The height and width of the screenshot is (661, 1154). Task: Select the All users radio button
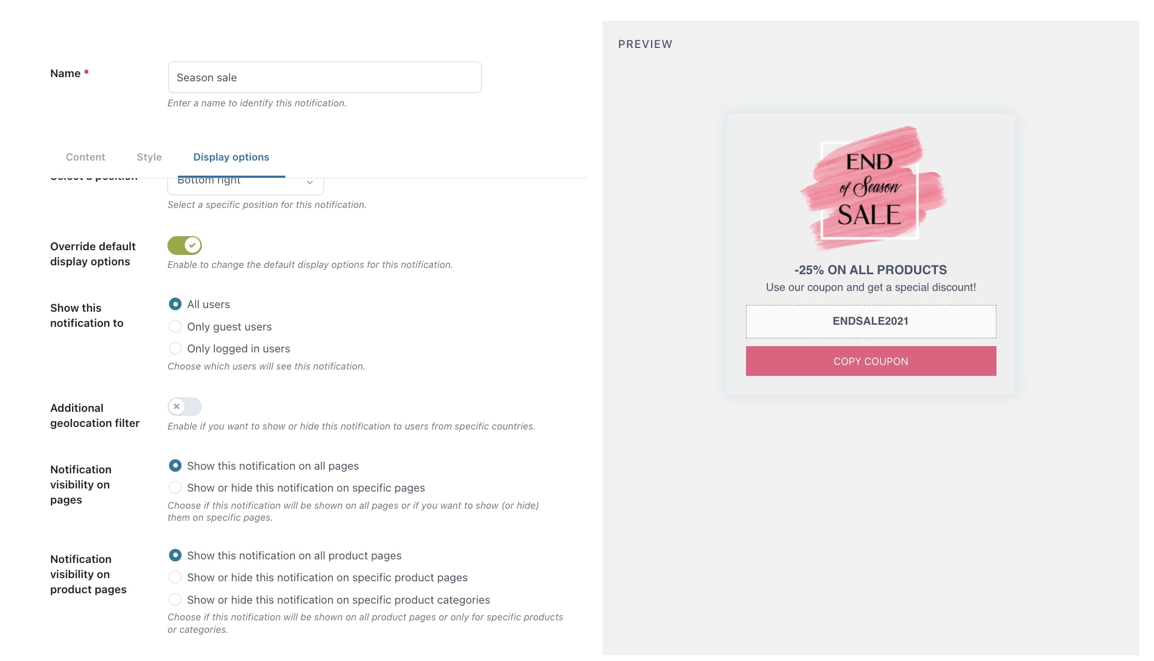[175, 304]
